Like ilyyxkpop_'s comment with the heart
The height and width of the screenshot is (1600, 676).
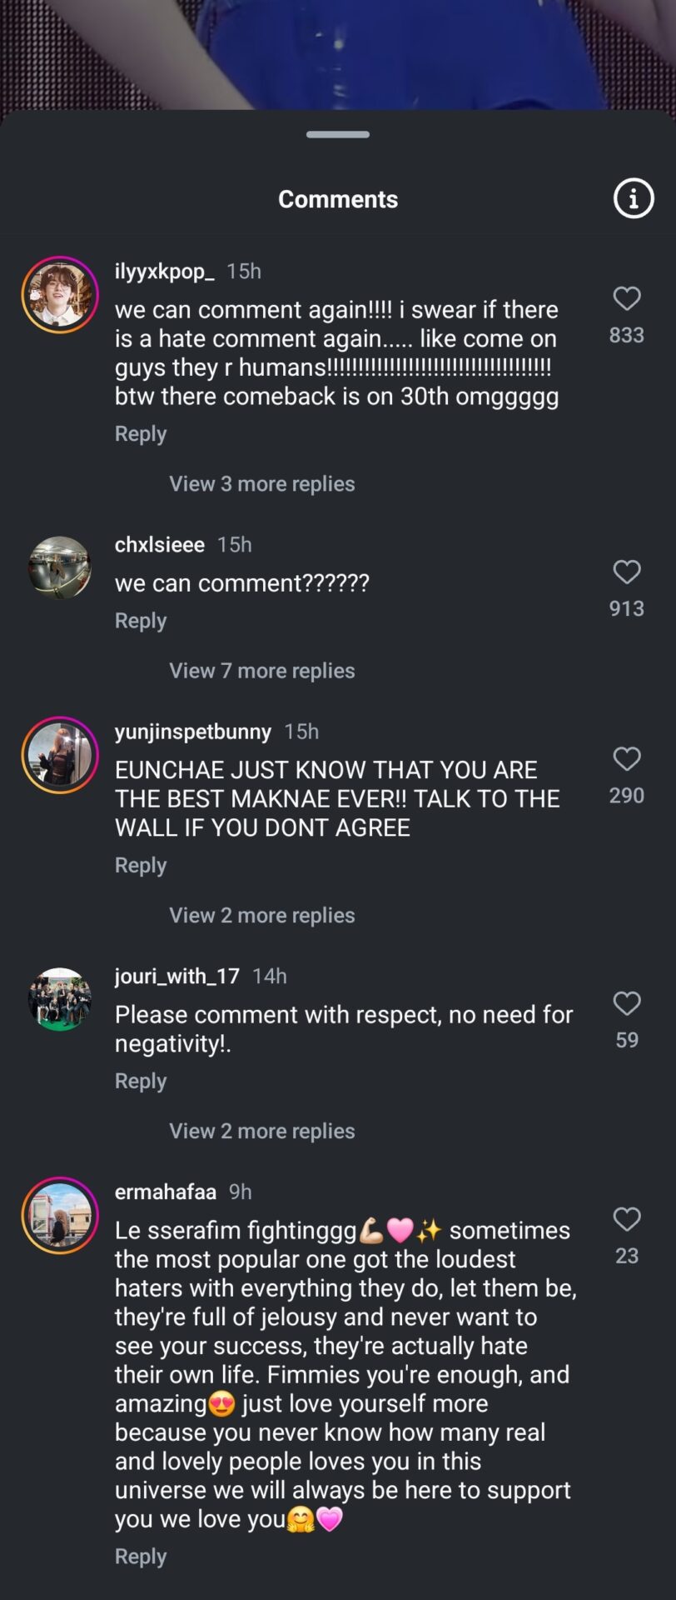[x=626, y=298]
